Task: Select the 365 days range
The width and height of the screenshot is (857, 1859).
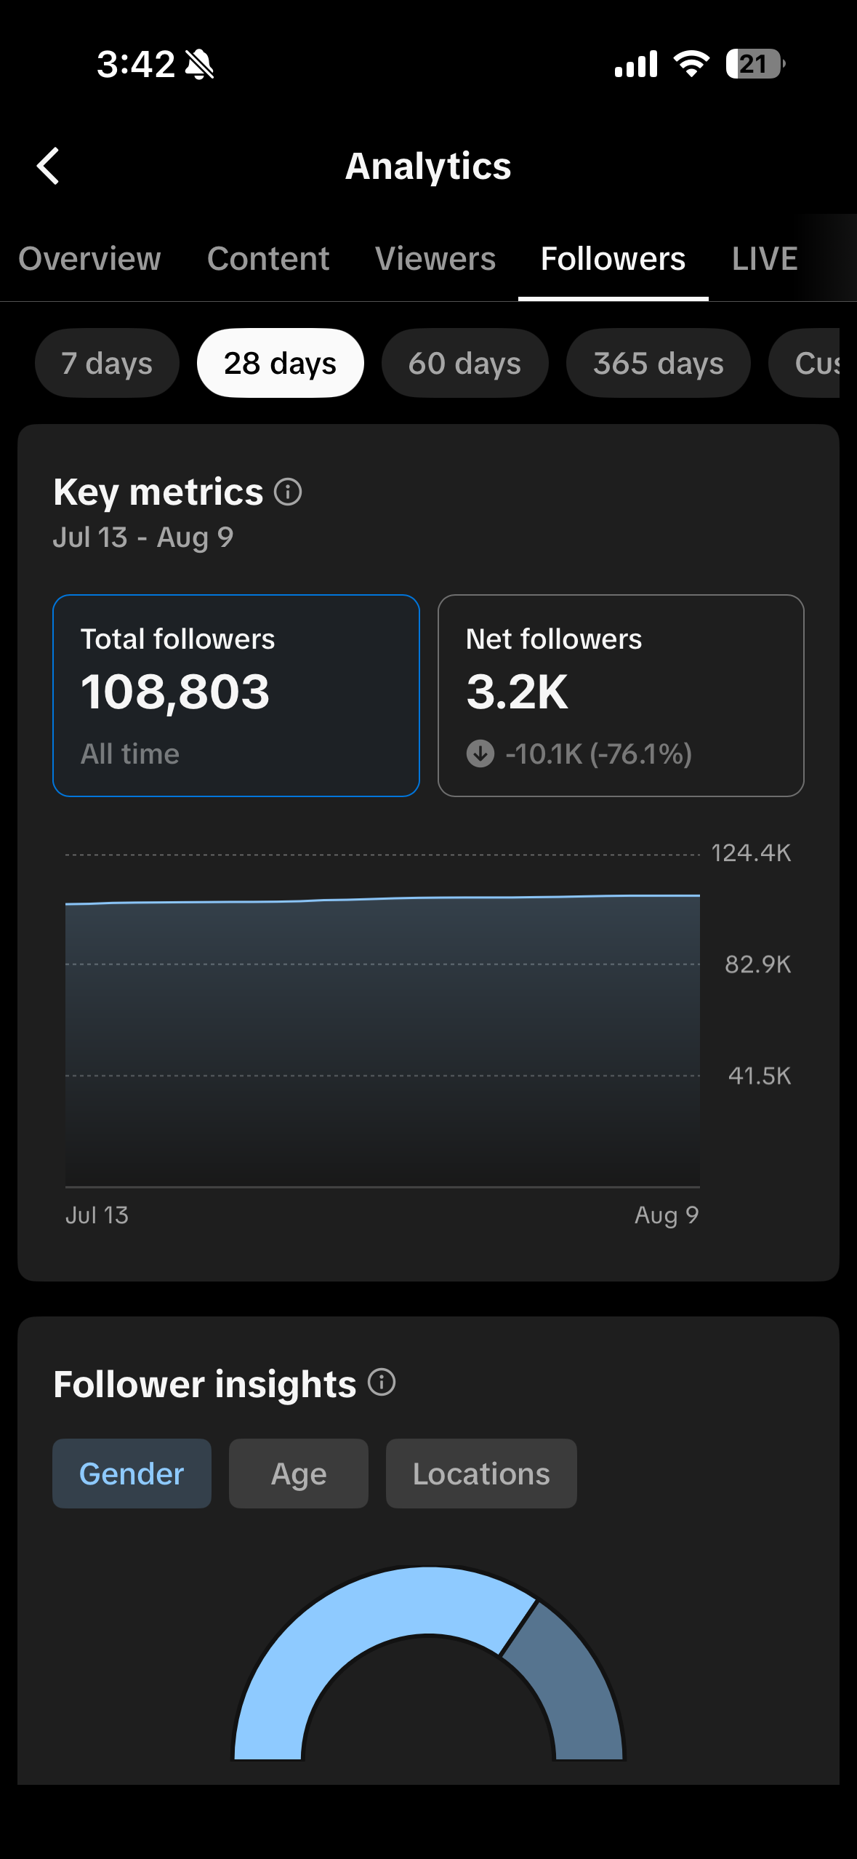Action: point(658,363)
